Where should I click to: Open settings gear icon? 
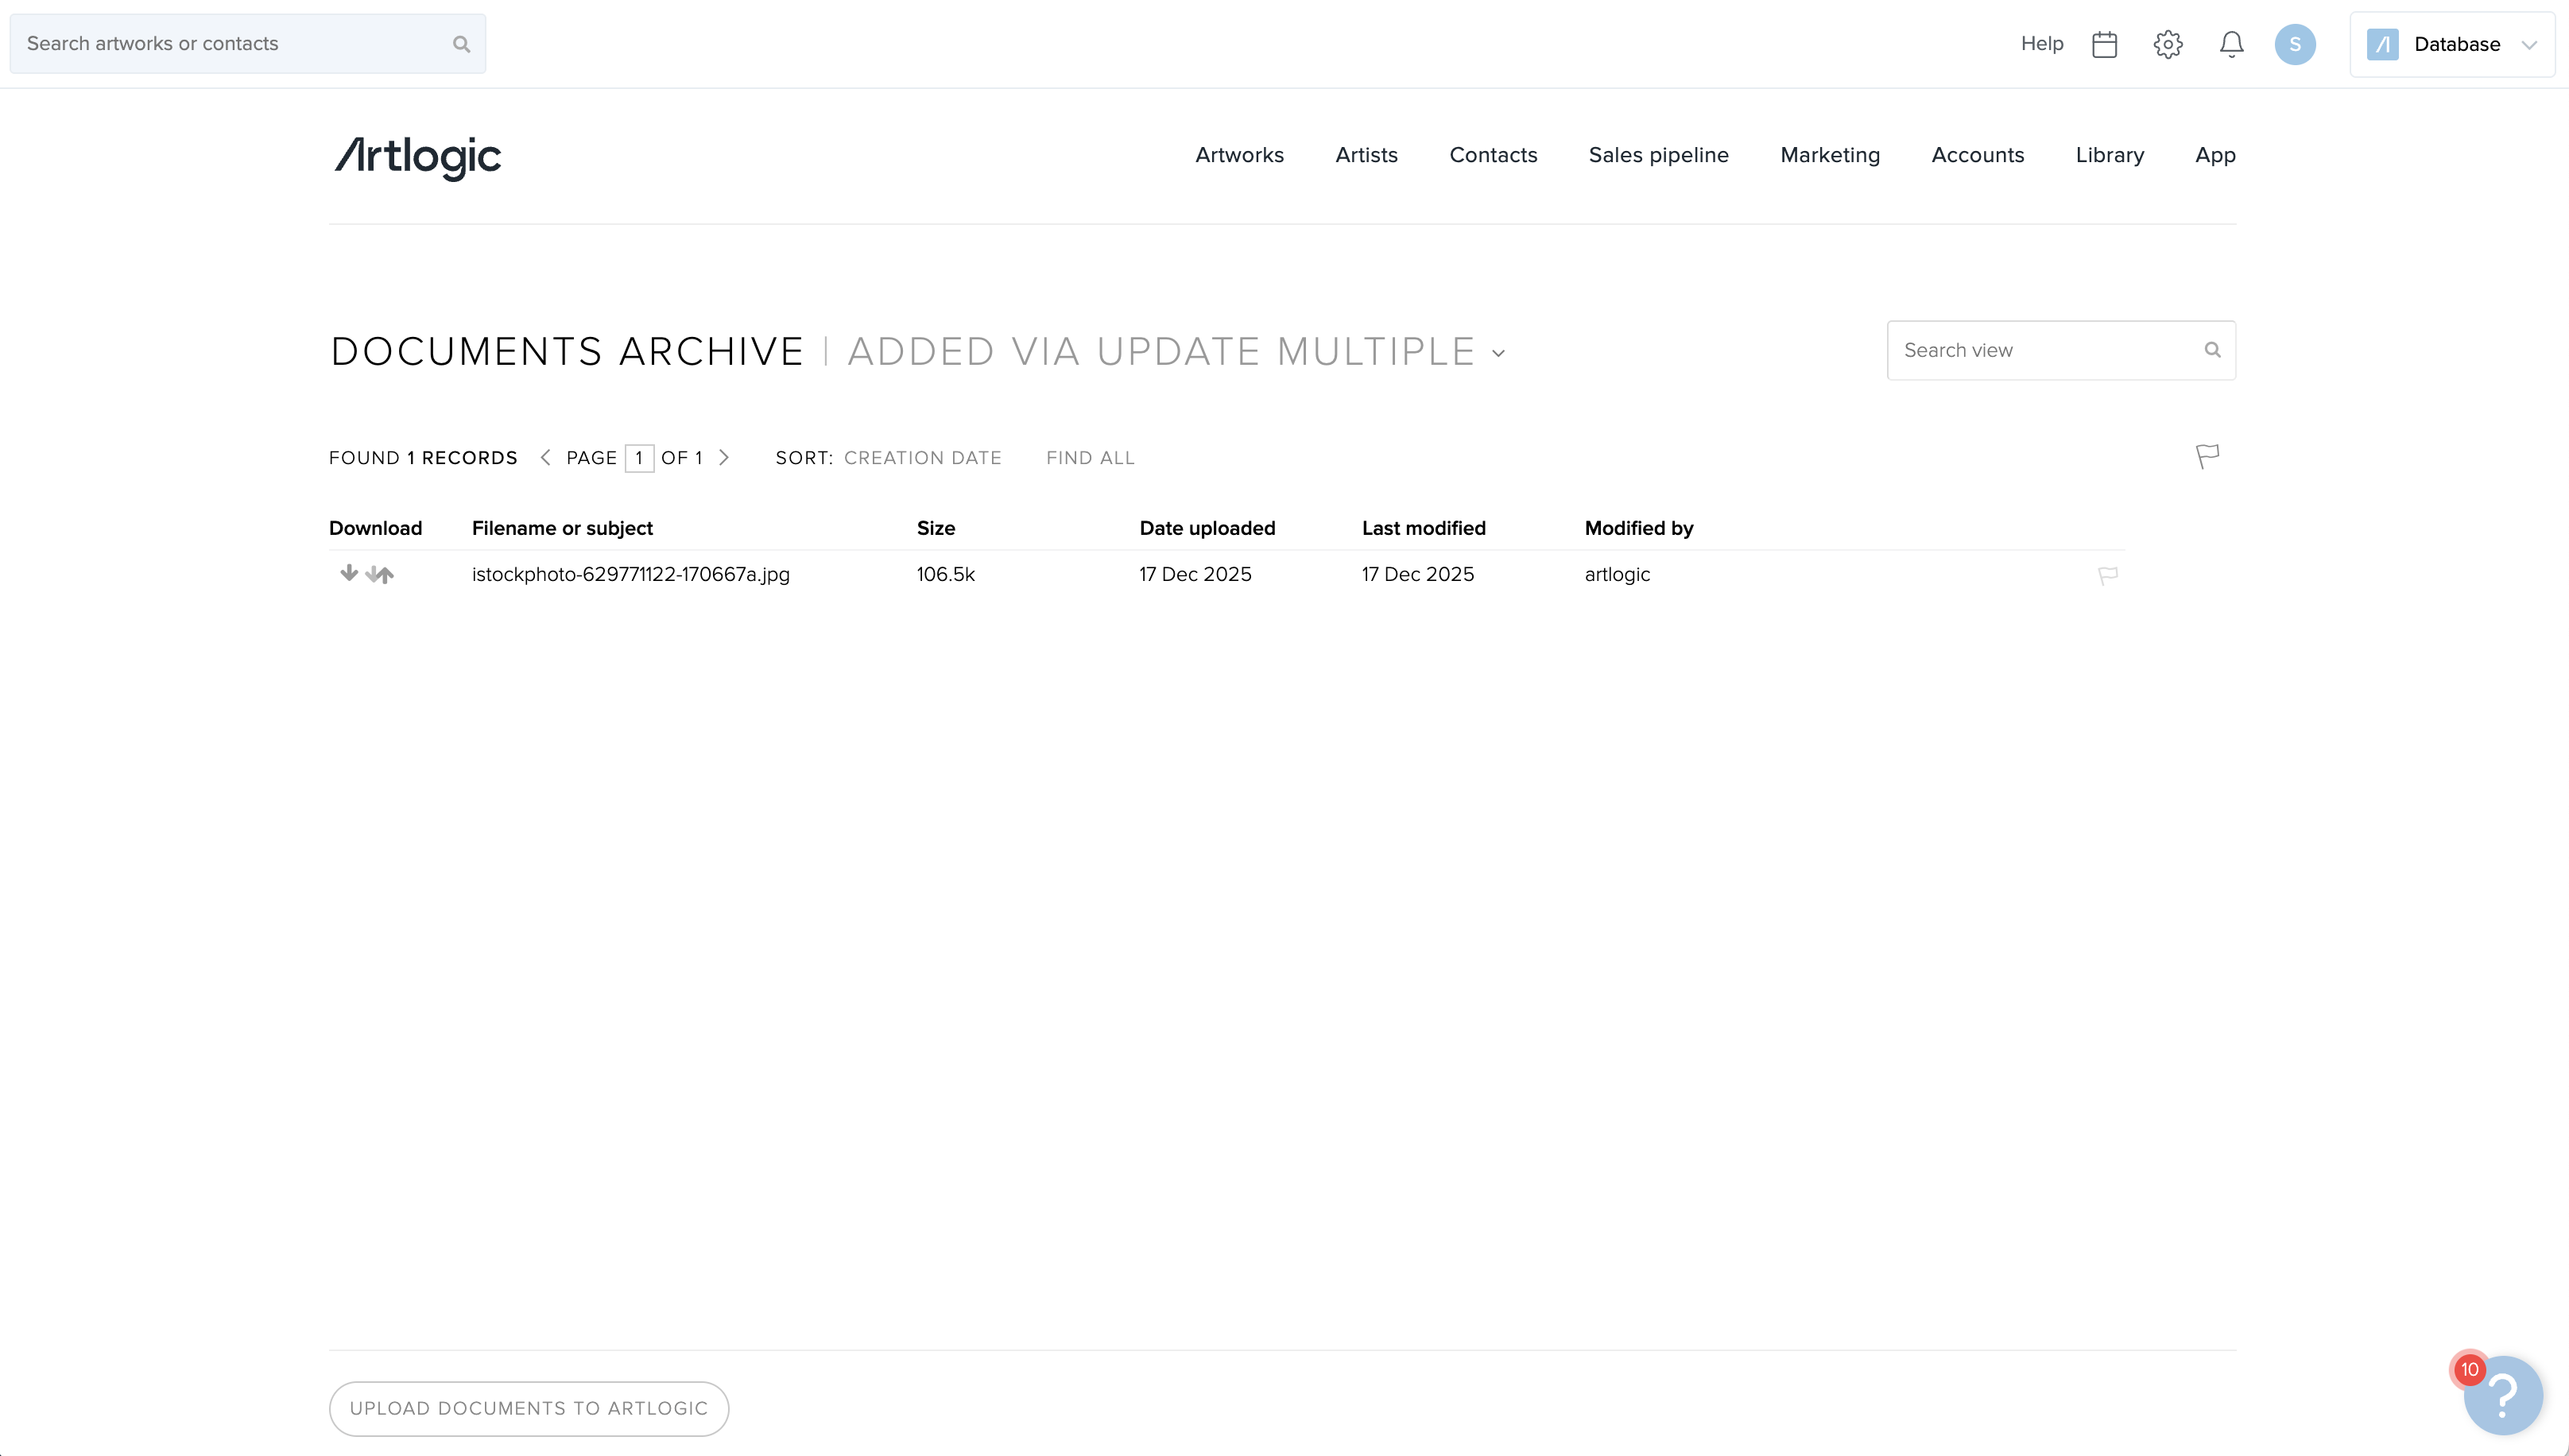click(2167, 44)
